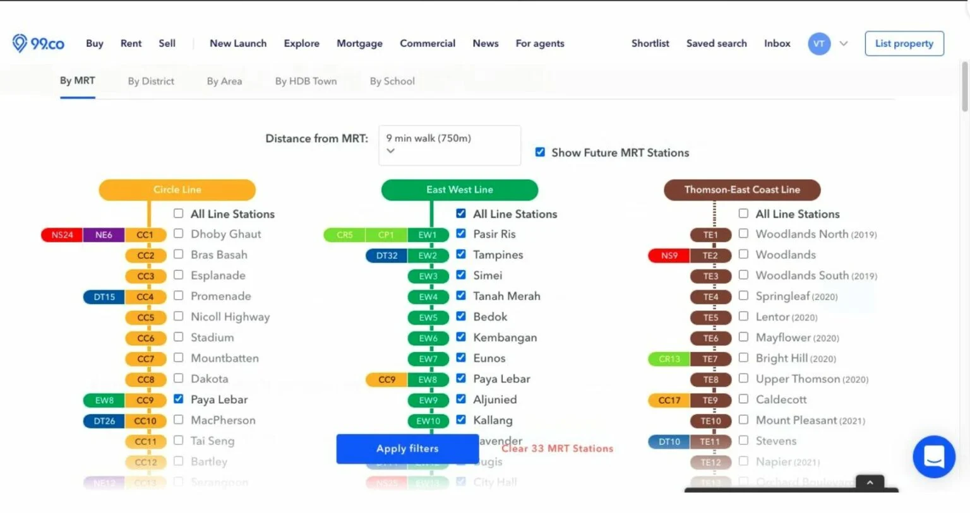Click the CC17 Caldecott interchange badge
Screen dimensions: 970x513
coord(669,400)
